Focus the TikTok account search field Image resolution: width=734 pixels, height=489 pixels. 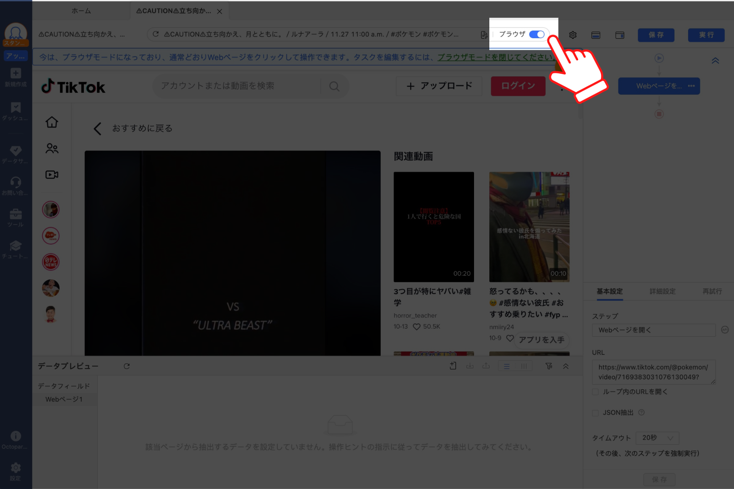[237, 86]
